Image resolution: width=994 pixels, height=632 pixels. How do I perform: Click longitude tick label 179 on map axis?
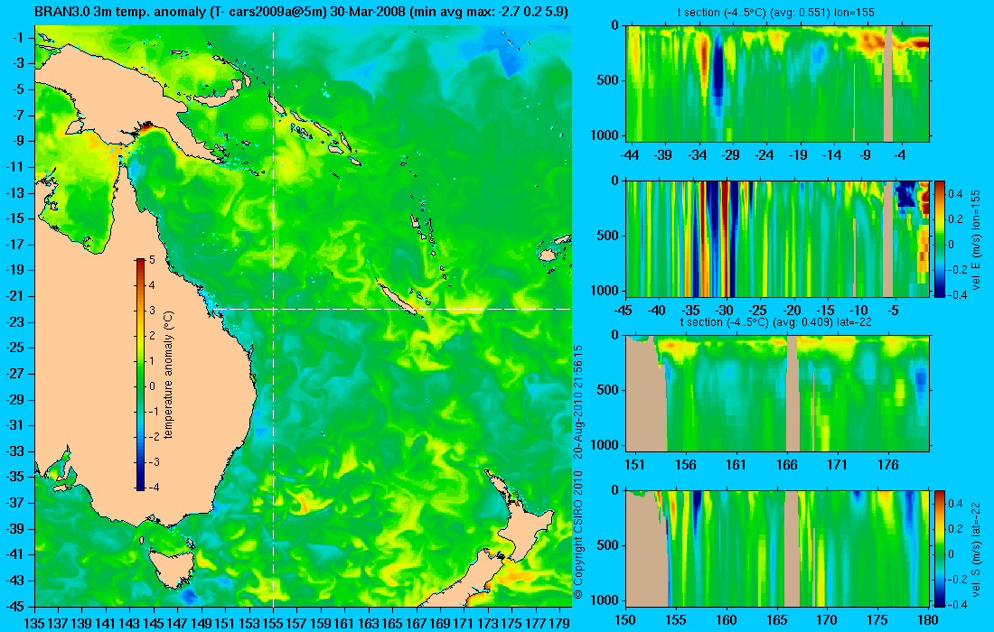pos(559,624)
